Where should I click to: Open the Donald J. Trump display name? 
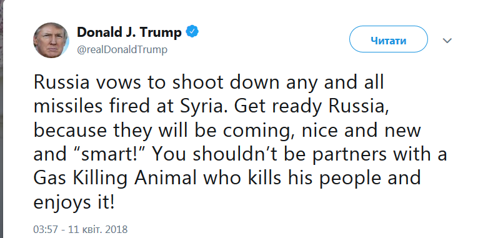tap(129, 32)
